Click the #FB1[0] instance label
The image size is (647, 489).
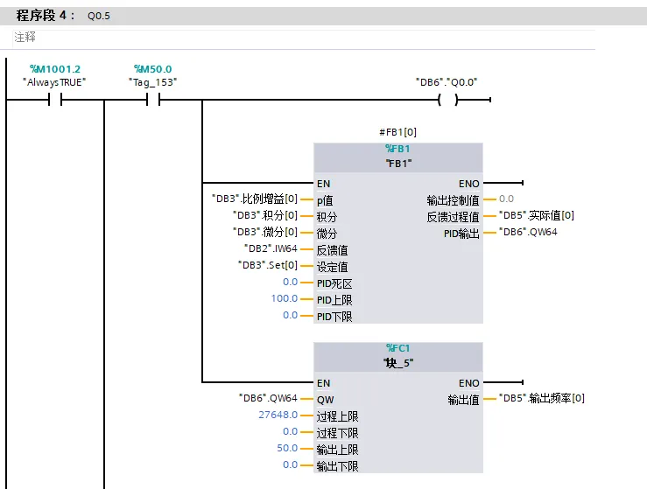pyautogui.click(x=397, y=132)
